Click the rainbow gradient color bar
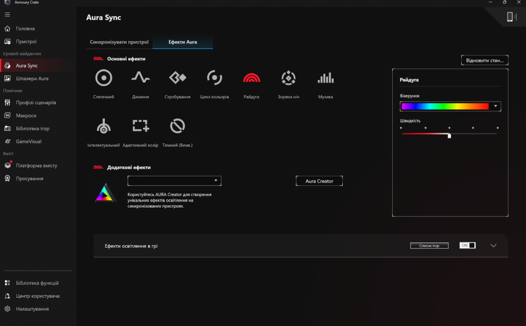 coord(445,106)
